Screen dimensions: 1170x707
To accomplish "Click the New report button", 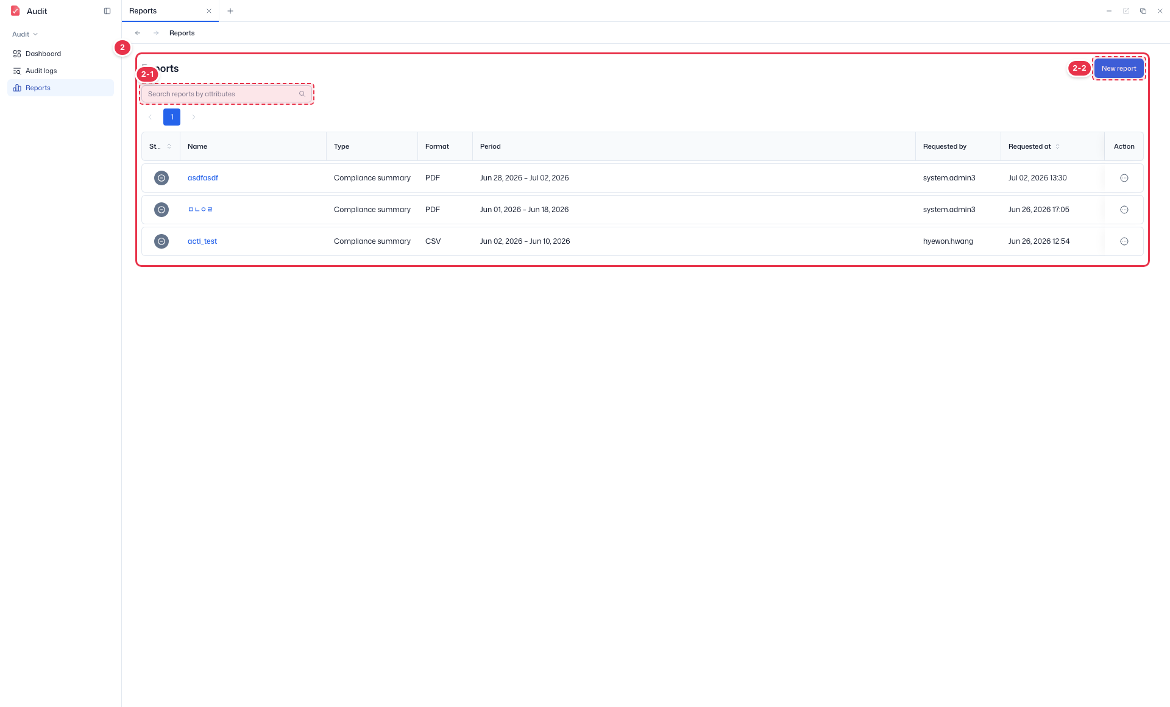I will point(1119,68).
